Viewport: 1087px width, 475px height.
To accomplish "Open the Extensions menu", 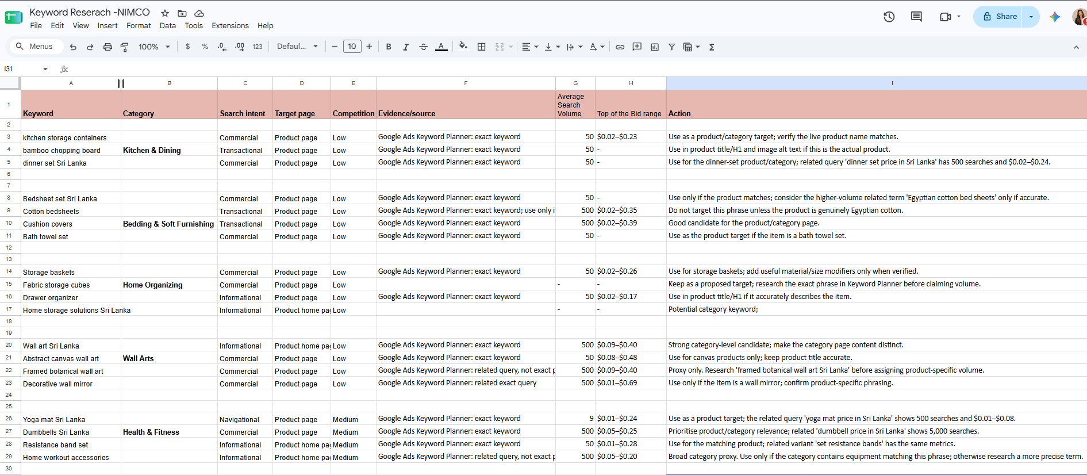I will coord(230,26).
